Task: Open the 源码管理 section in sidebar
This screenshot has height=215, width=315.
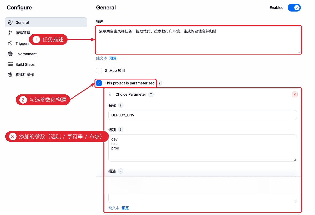Action: [x=23, y=33]
